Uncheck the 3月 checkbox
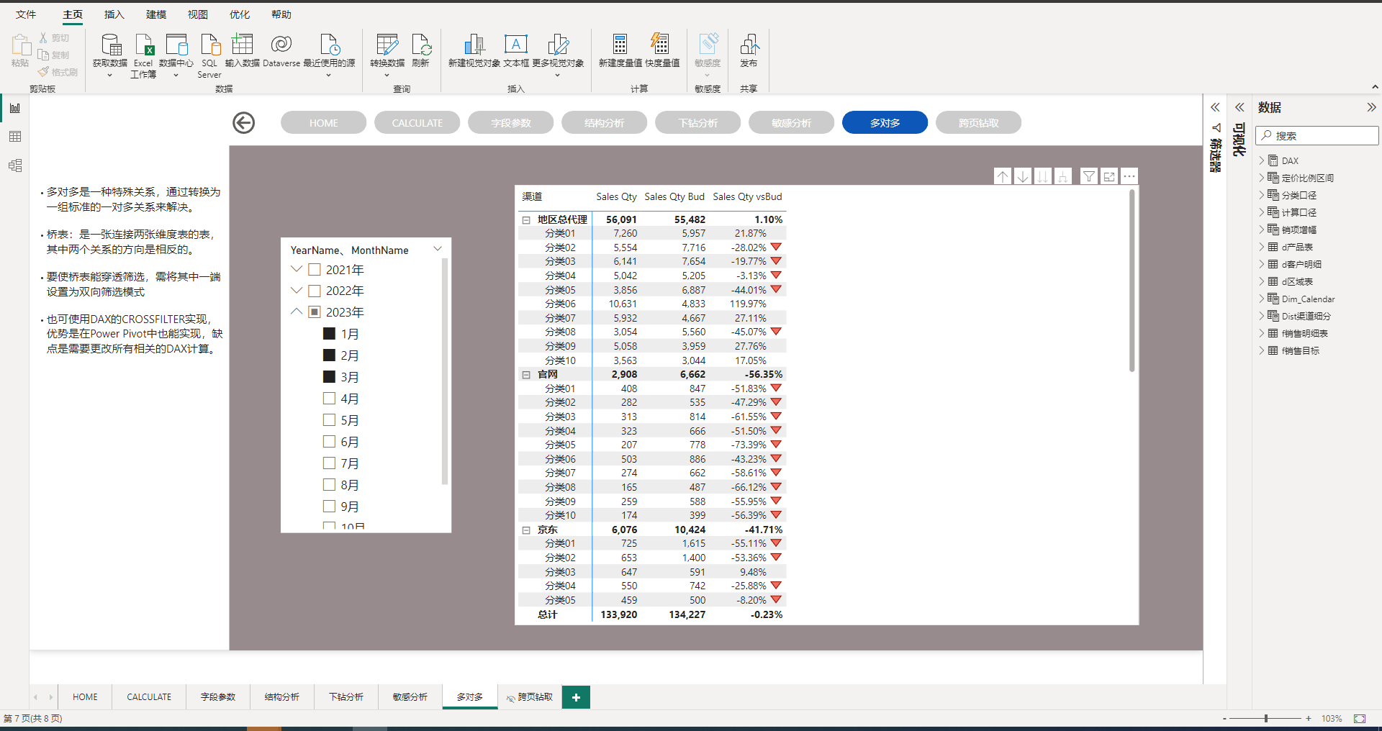1382x731 pixels. [x=329, y=377]
